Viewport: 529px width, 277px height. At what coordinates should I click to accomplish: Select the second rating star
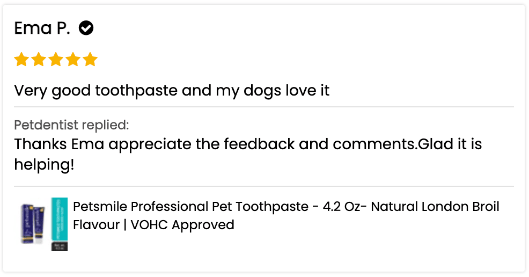tap(39, 60)
